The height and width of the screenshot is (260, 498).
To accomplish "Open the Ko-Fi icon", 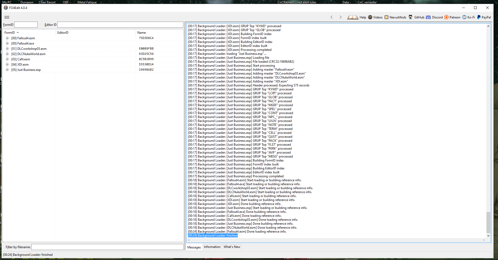I will (464, 17).
